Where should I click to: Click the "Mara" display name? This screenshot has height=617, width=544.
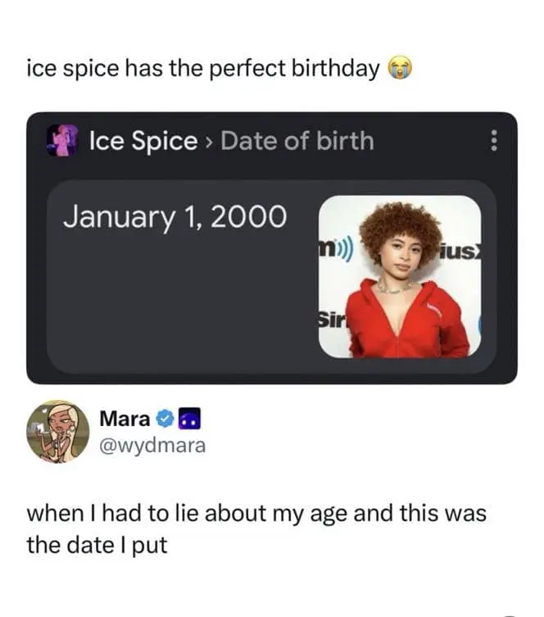(x=124, y=419)
